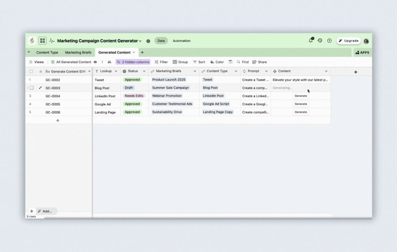This screenshot has width=397, height=252.
Task: Open the Color options in toolbar
Action: coord(217,62)
